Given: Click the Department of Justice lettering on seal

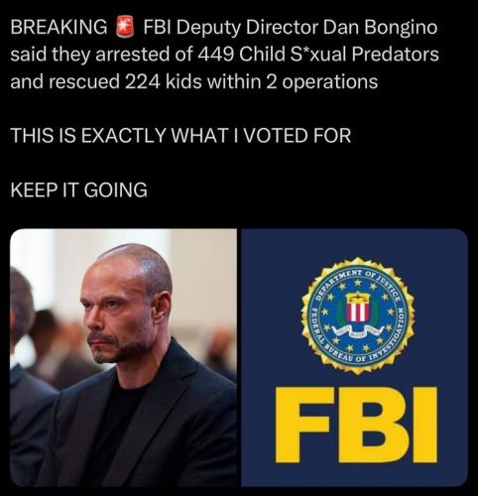Looking at the screenshot, I should pyautogui.click(x=358, y=283).
